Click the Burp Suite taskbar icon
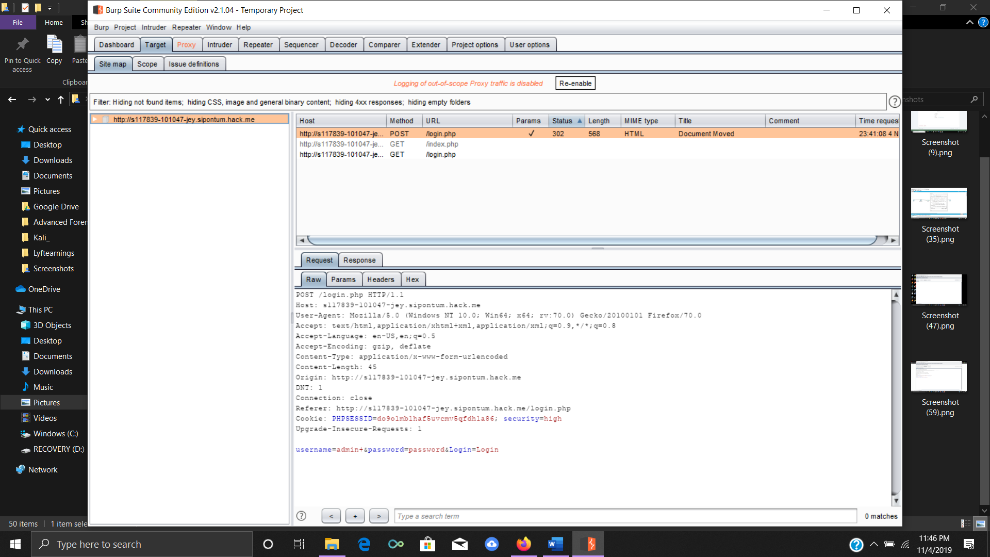 (x=587, y=544)
